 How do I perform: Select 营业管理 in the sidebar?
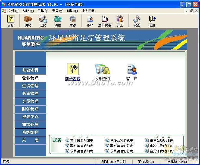[30, 78]
